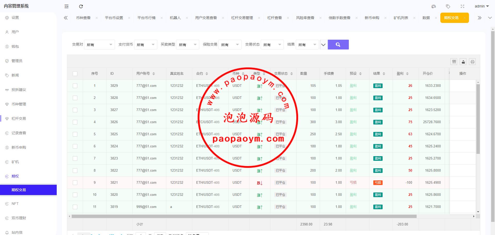Click the refresh page icon

[x=81, y=6]
